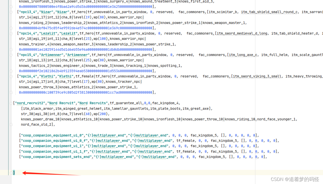
Task: Click "coop_companion_equipment_ui_0_f" string
Action: [x=54, y=141]
